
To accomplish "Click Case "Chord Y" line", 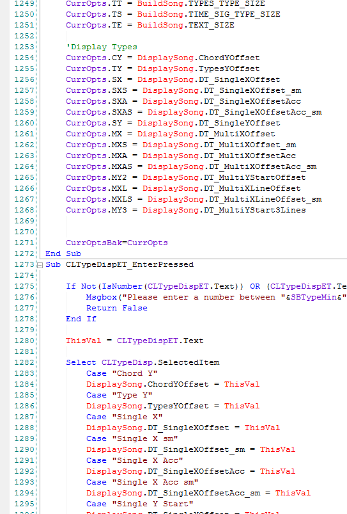I will 122,373.
